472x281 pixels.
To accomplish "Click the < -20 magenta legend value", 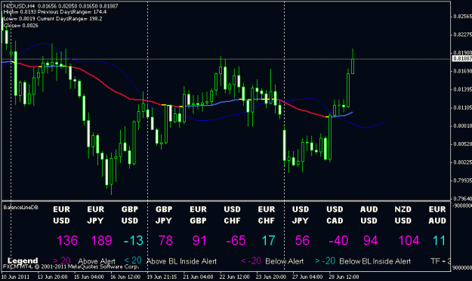I will tap(251, 261).
